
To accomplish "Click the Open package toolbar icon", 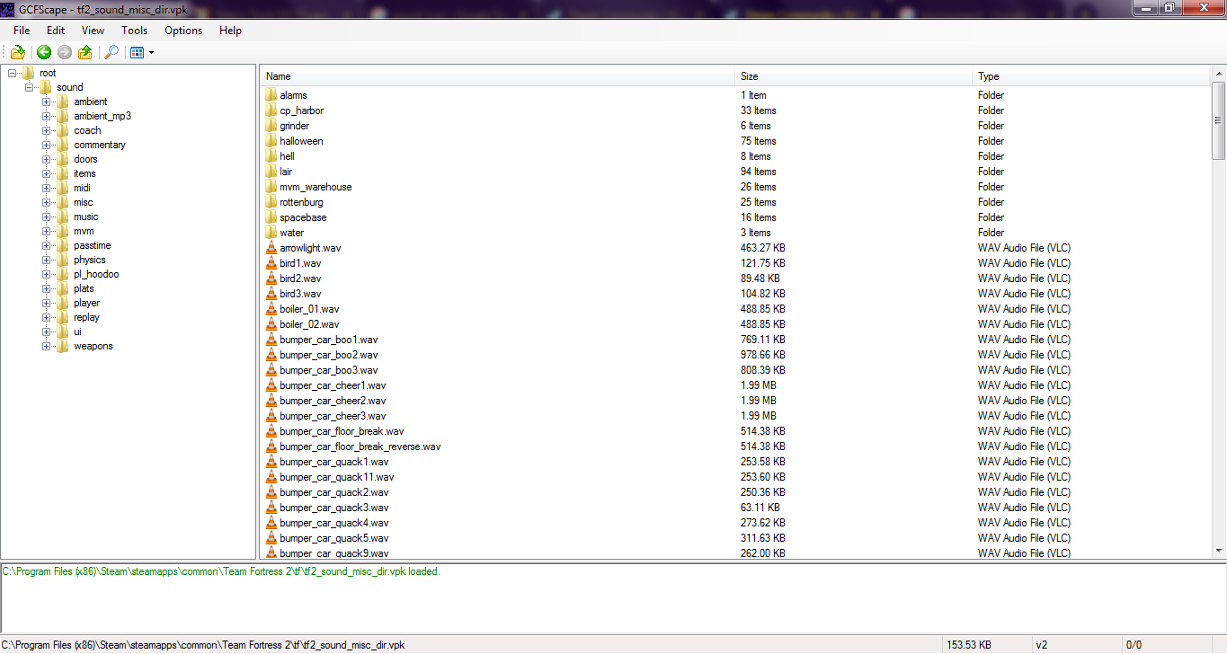I will 17,52.
